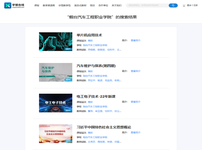Click the 学银在线 logo

coord(14,5)
